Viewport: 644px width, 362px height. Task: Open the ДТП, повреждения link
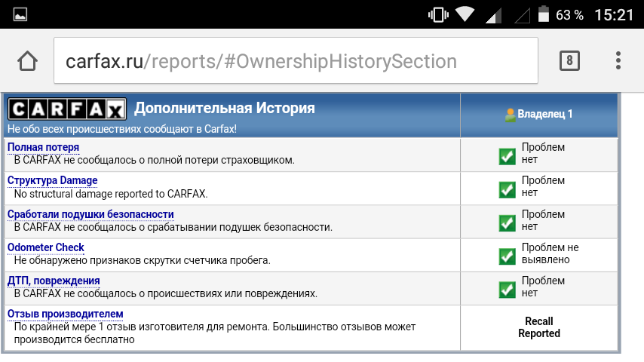54,281
